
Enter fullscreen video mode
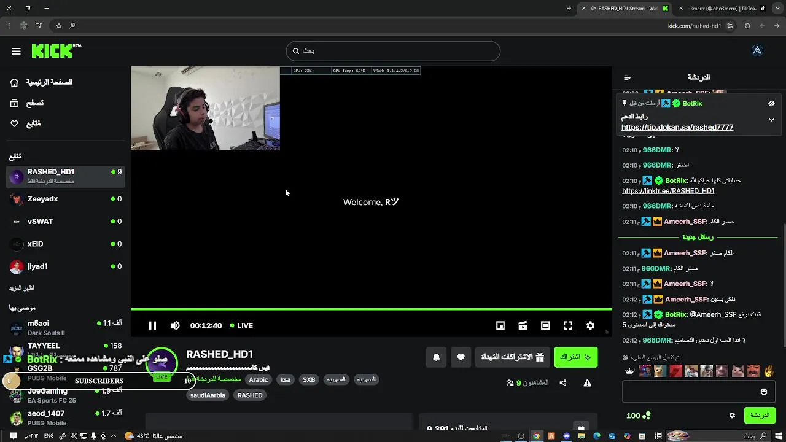[x=568, y=325]
